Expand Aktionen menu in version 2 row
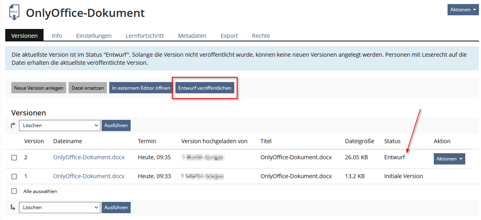Image resolution: width=481 pixels, height=220 pixels. pyautogui.click(x=449, y=159)
